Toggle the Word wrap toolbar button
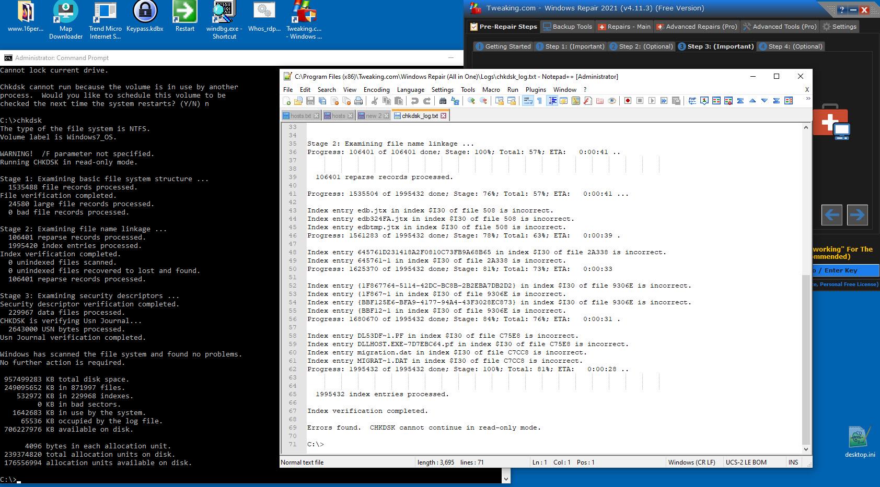The image size is (880, 487). pos(528,101)
